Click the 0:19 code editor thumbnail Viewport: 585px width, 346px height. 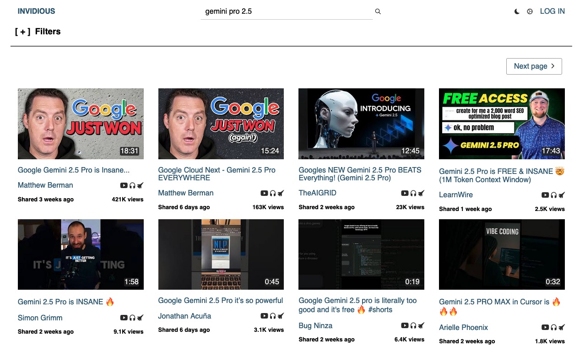[362, 254]
